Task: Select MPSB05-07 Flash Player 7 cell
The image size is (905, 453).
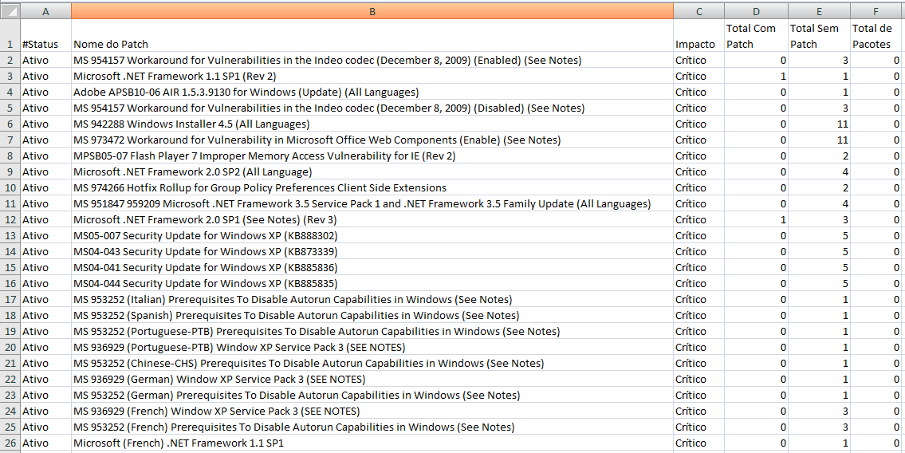Action: click(x=372, y=156)
